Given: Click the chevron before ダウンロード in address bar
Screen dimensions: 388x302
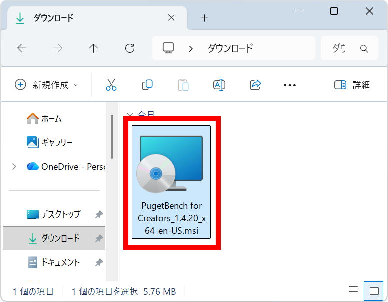Looking at the screenshot, I should [x=191, y=48].
